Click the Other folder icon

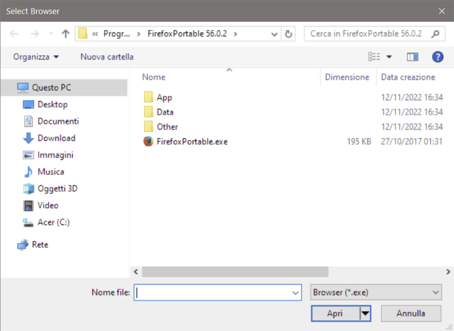[149, 127]
